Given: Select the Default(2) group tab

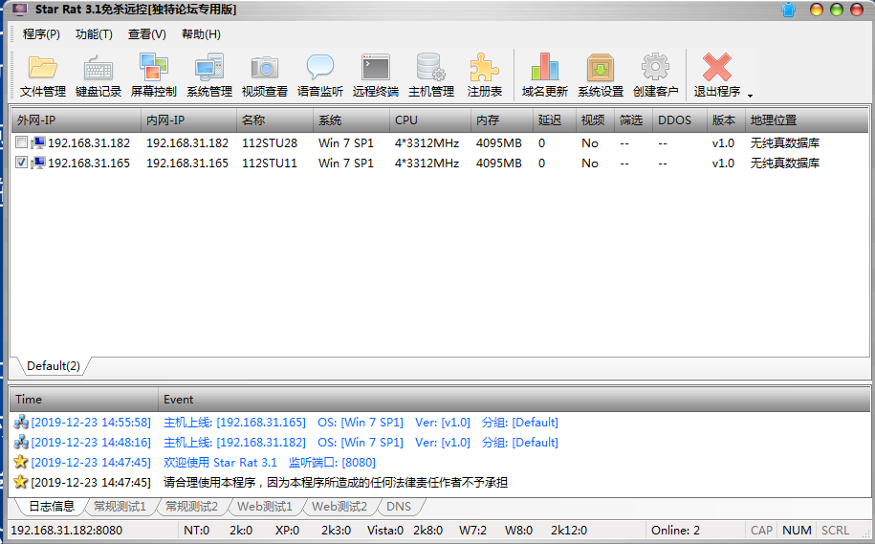Looking at the screenshot, I should (54, 366).
